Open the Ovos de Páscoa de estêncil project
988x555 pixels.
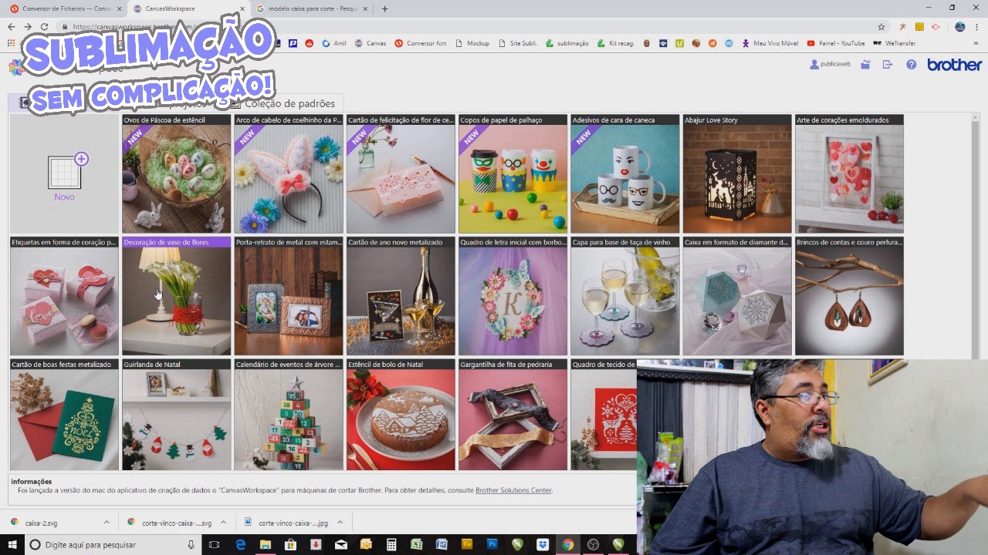pyautogui.click(x=176, y=173)
